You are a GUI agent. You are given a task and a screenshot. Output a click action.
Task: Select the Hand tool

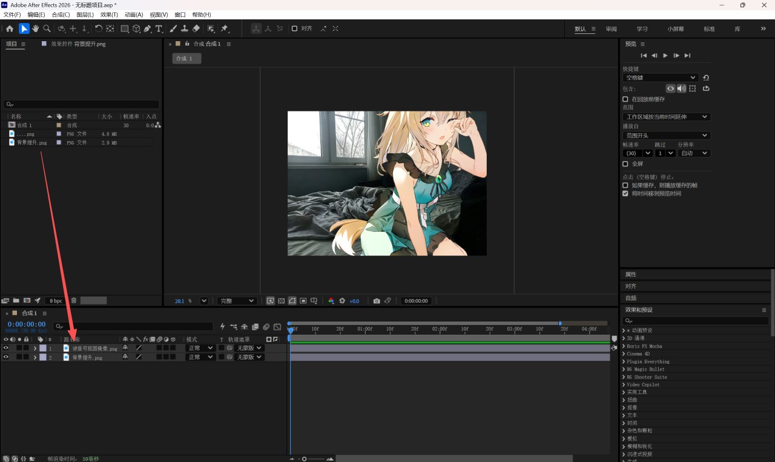coord(36,28)
